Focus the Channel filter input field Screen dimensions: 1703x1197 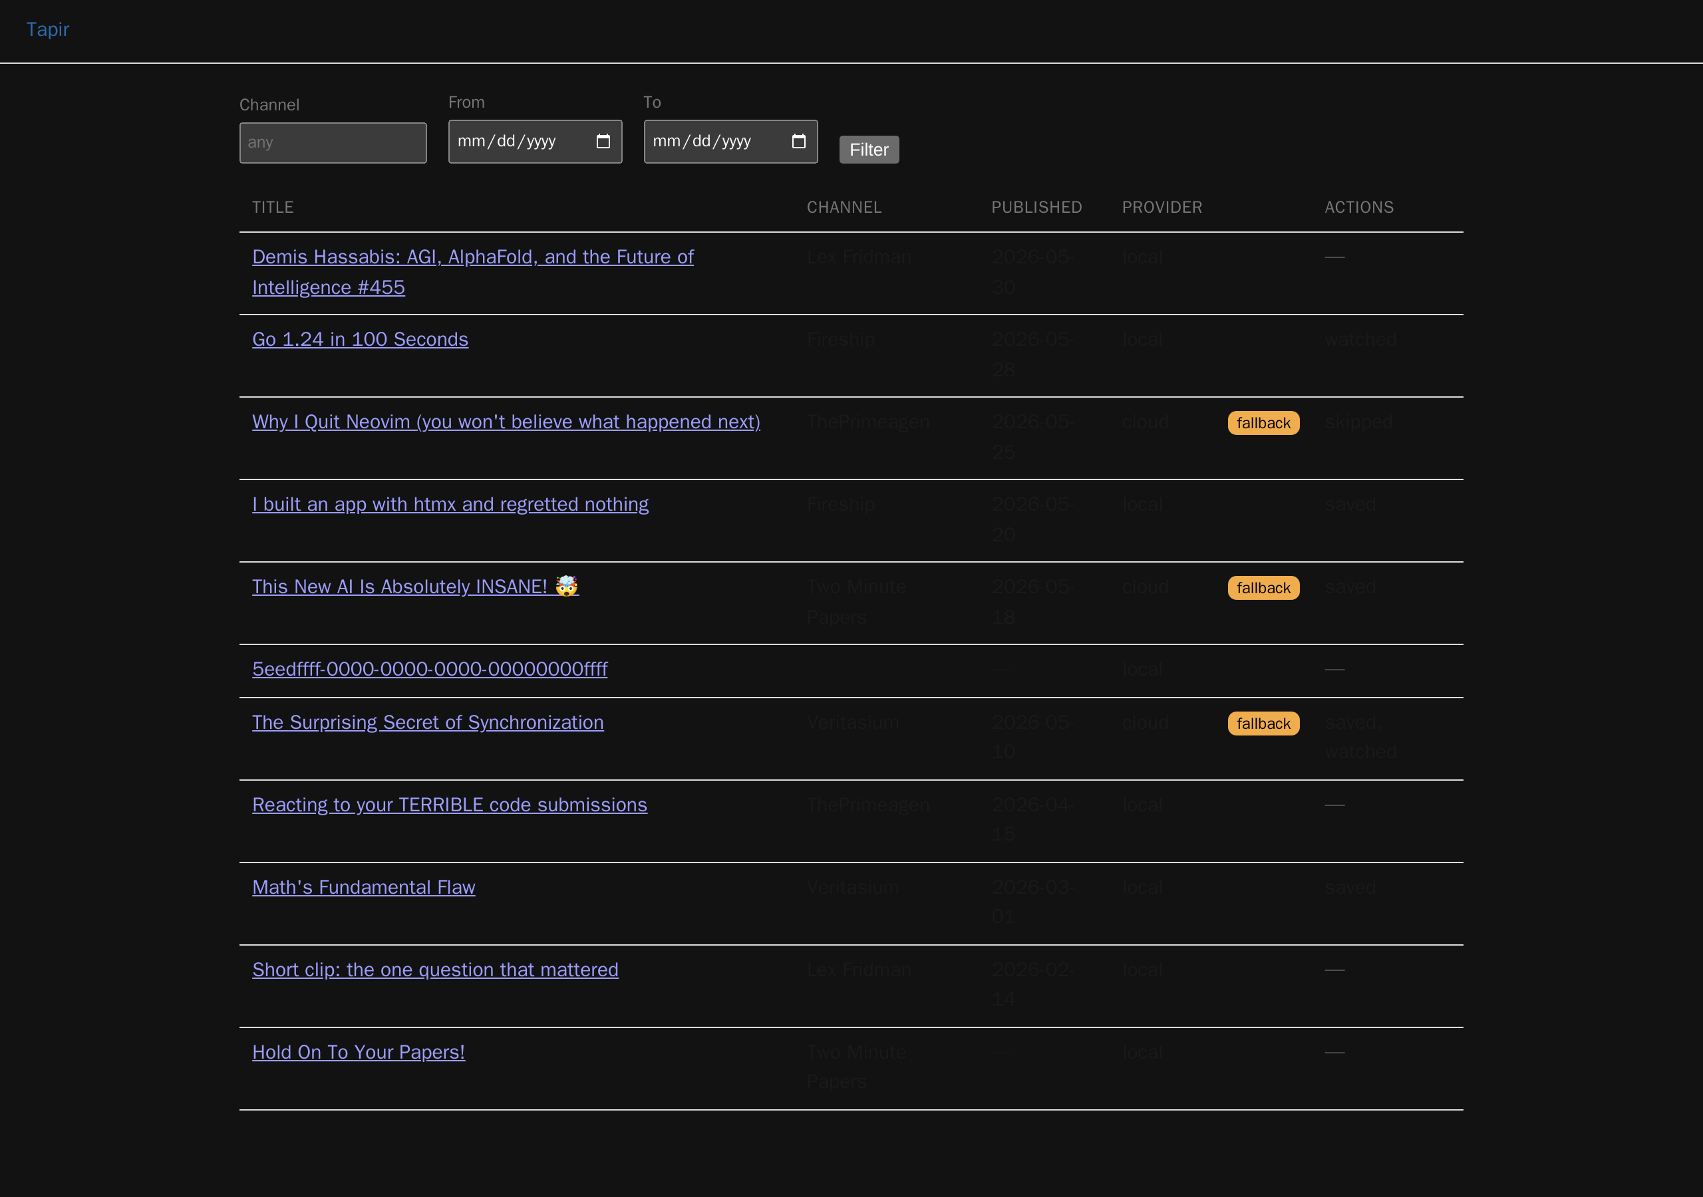click(333, 142)
